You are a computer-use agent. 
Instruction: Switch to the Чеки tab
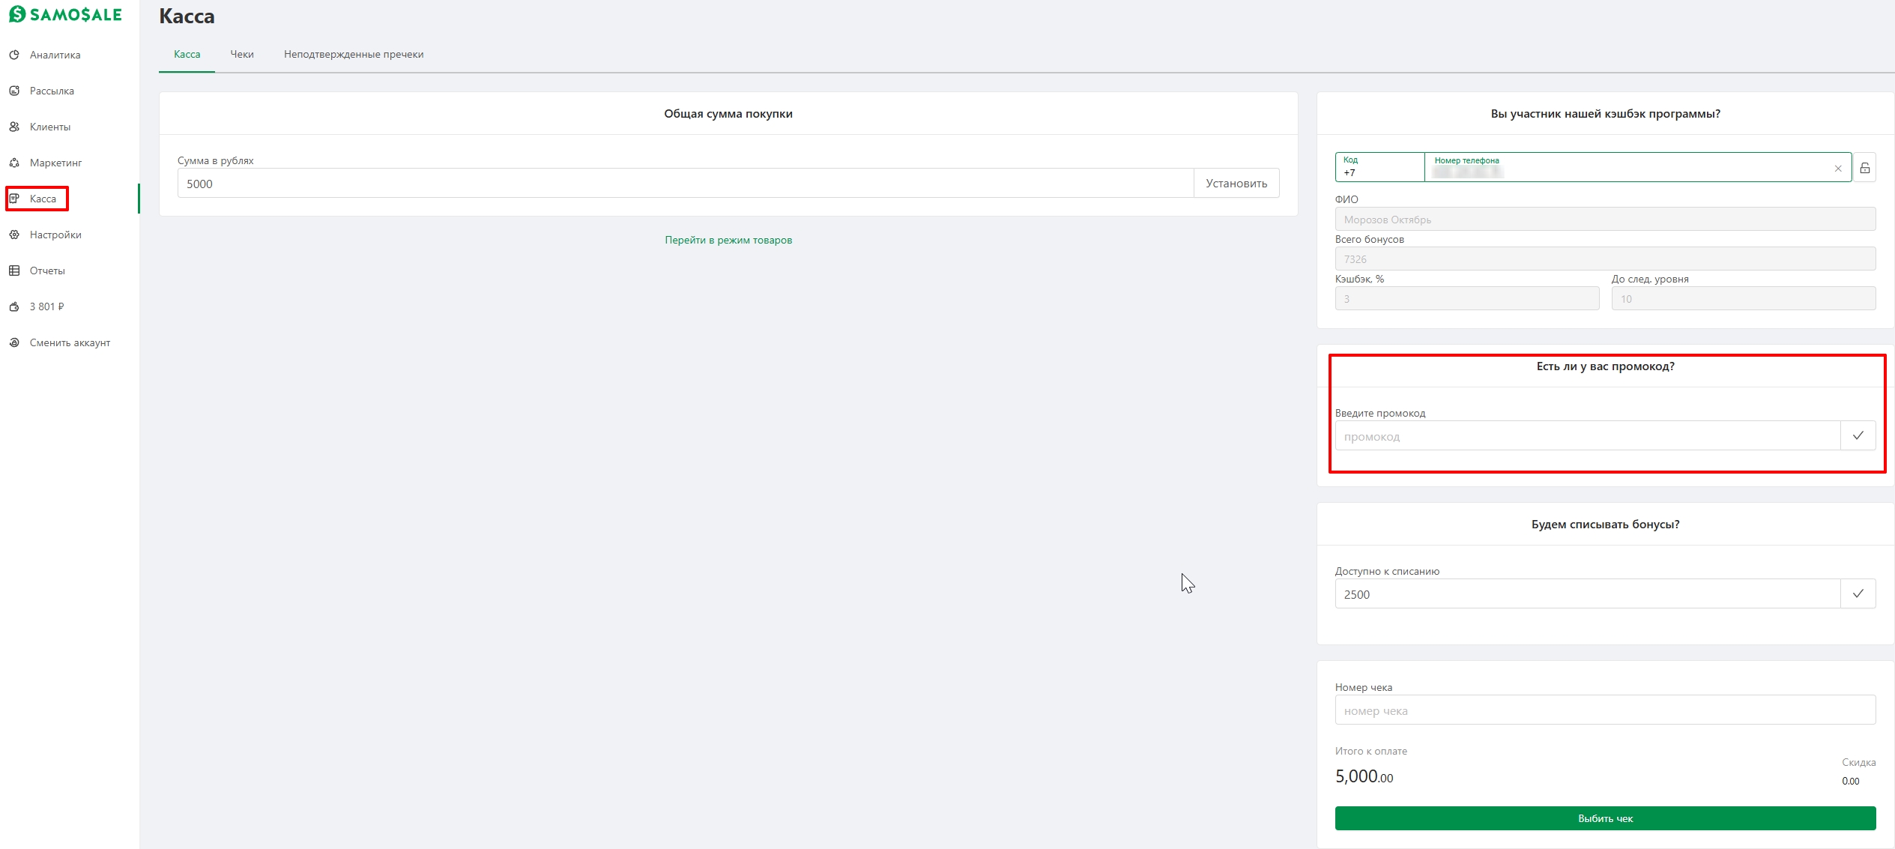coord(242,54)
